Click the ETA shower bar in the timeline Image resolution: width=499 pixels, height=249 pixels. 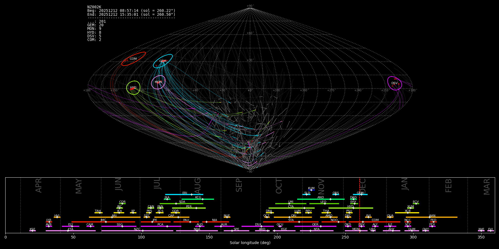click(71, 231)
